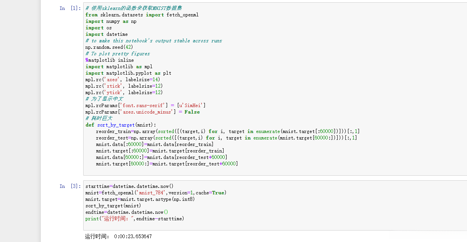Click the reorder_test assignment line
This screenshot has height=242, width=467.
click(226, 138)
